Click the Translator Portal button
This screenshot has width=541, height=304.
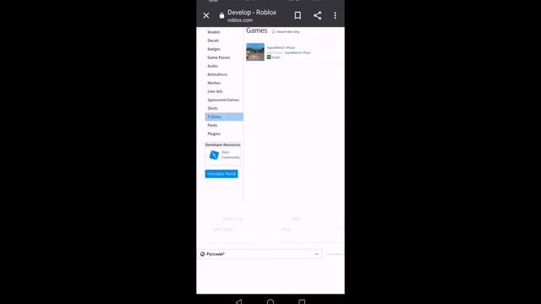(x=221, y=174)
